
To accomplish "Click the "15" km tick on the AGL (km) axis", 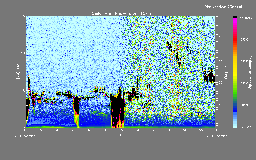I will point(23,16).
